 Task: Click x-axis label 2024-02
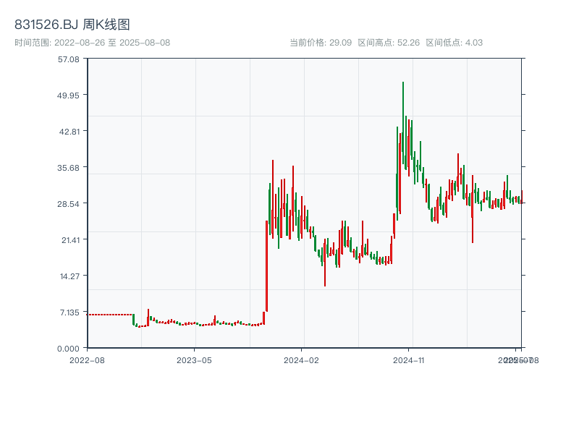(301, 360)
